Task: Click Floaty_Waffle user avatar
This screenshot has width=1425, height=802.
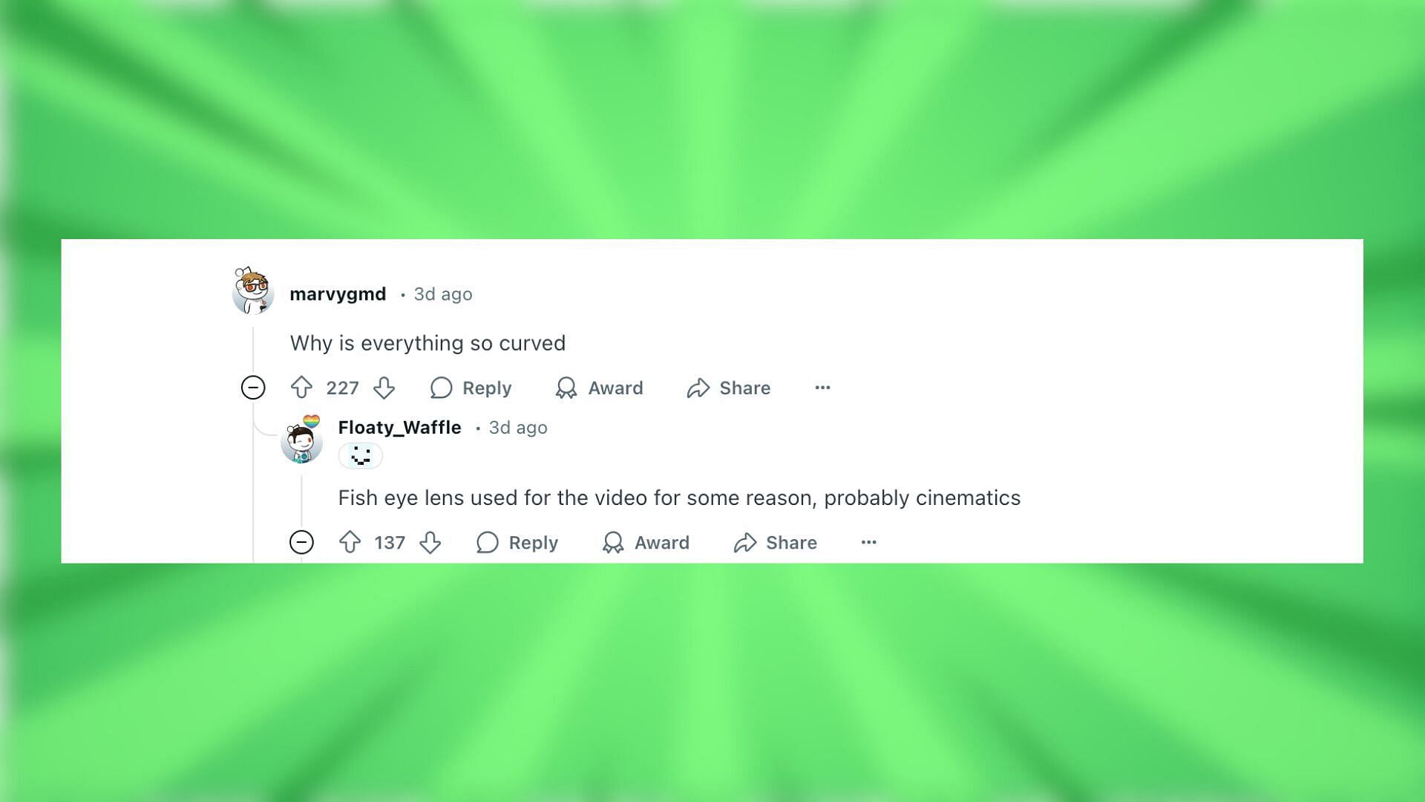Action: coord(301,442)
